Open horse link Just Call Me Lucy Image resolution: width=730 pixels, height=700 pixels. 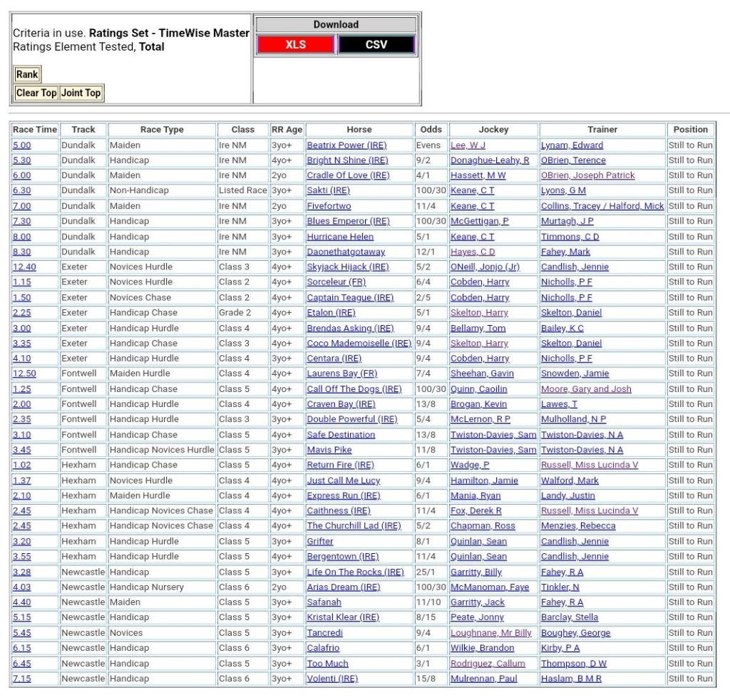coord(343,480)
